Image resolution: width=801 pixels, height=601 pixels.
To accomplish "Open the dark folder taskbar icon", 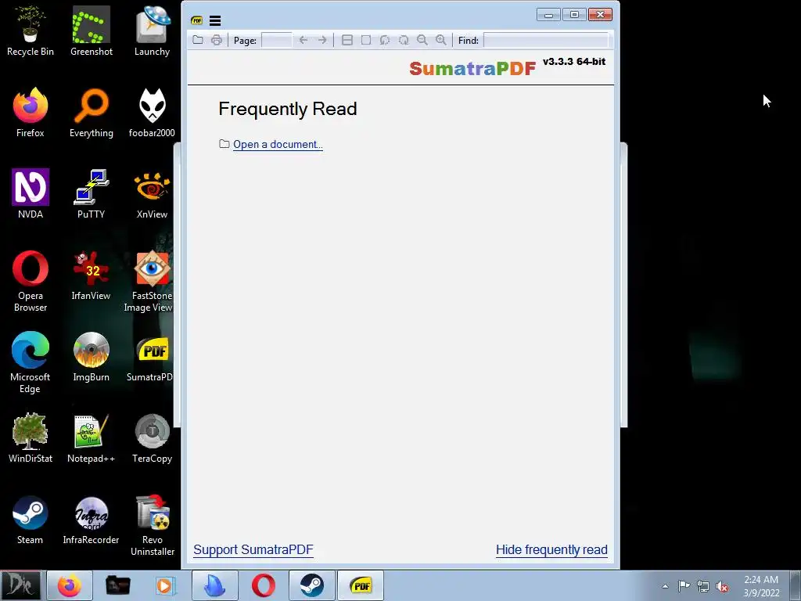I will (x=117, y=585).
